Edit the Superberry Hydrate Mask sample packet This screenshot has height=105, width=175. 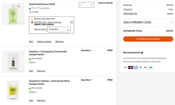[x=31, y=101]
